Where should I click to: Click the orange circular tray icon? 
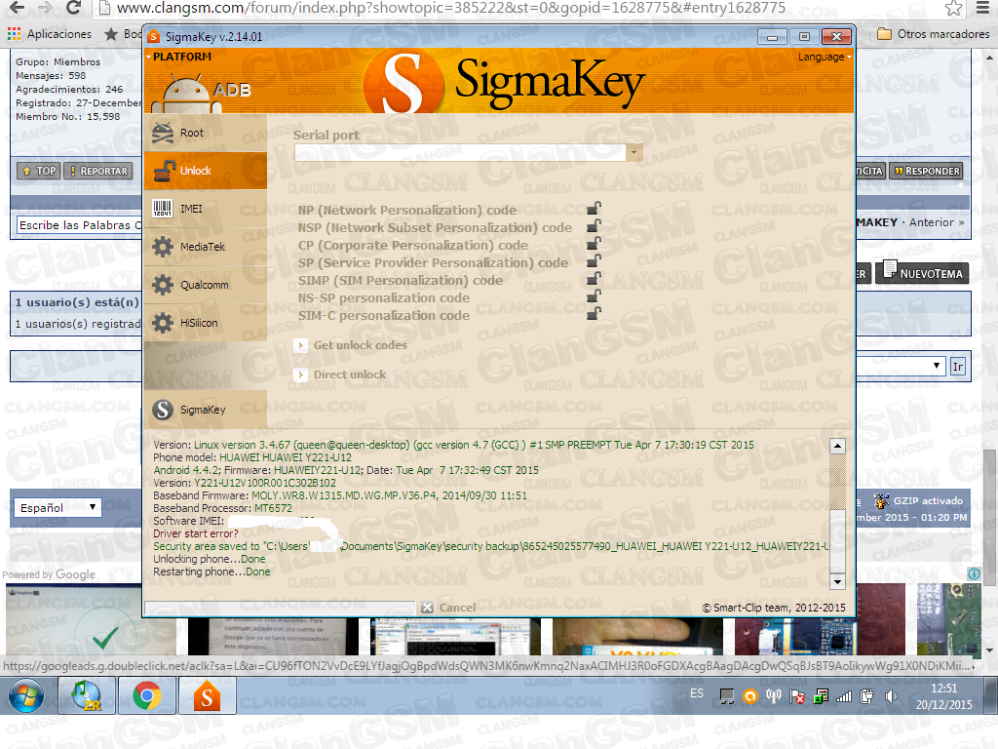click(750, 696)
